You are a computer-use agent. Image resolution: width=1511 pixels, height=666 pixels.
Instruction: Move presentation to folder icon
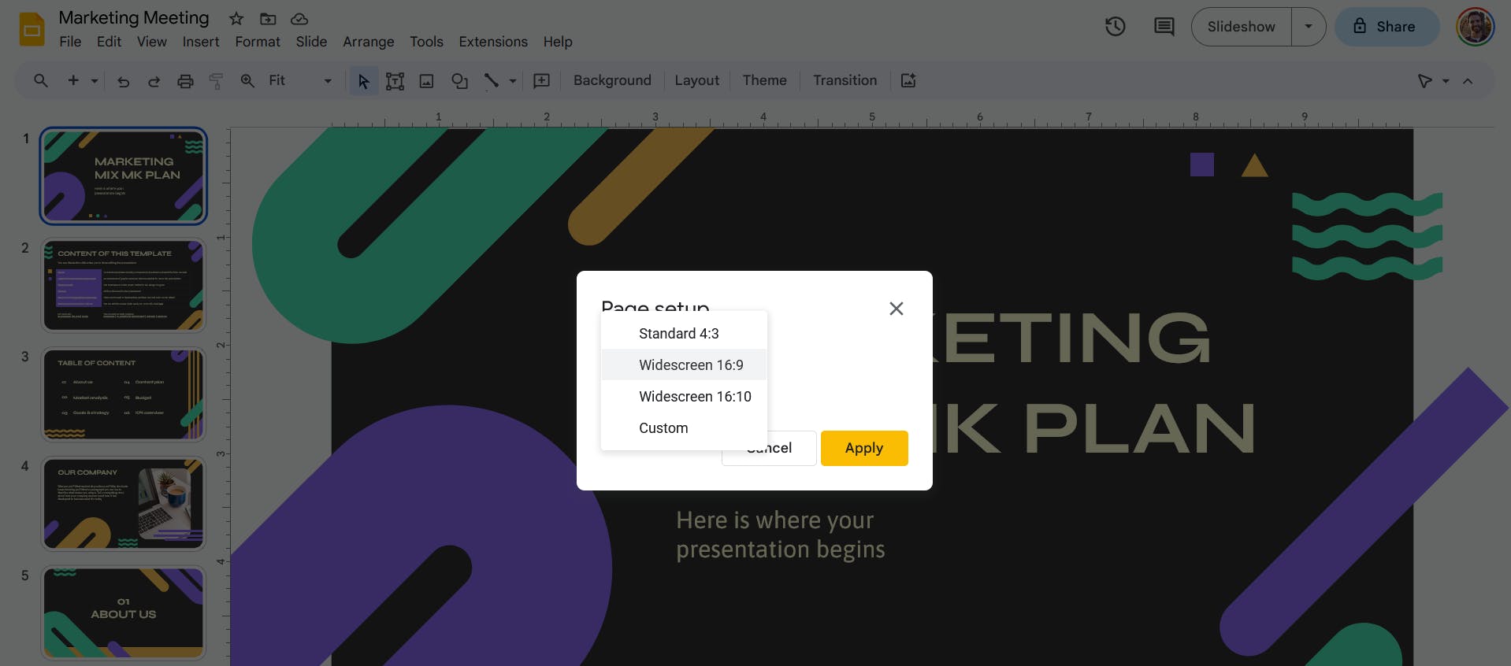point(268,18)
